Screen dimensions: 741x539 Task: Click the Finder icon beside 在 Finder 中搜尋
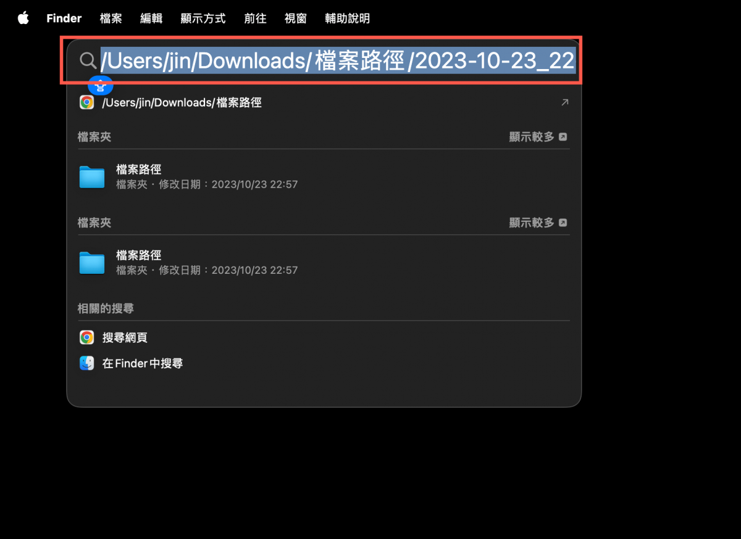[87, 363]
